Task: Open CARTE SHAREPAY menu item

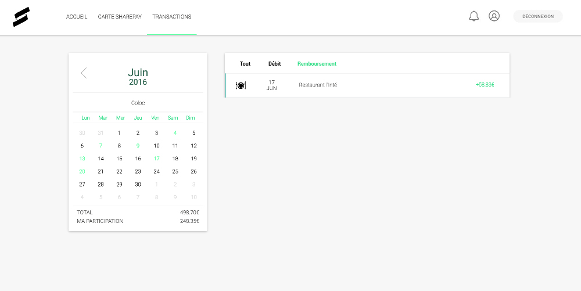Action: coord(120,17)
